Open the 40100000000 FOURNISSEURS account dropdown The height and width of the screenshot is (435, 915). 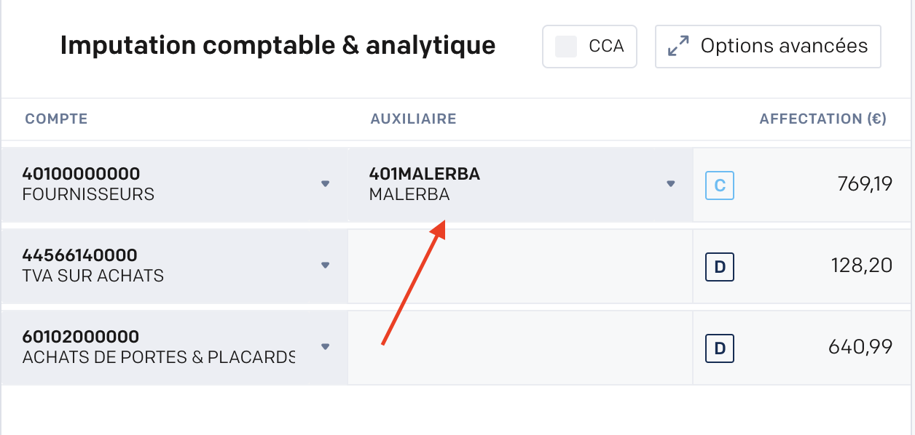coord(175,185)
